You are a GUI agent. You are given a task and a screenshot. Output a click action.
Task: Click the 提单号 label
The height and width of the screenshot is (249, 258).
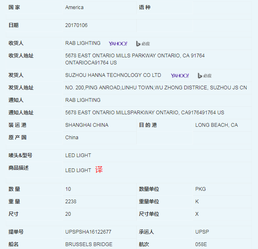point(16,232)
